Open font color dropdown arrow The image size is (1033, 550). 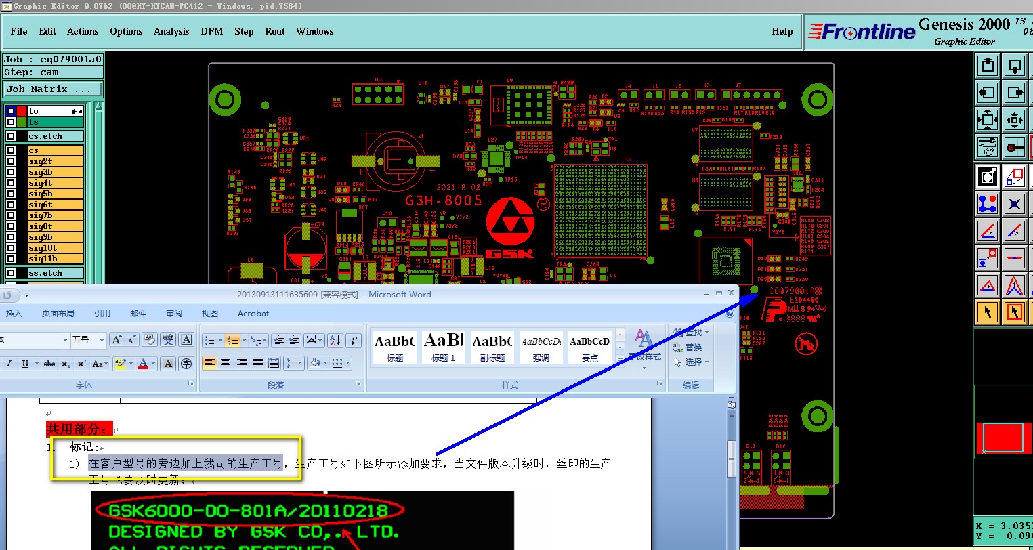(x=153, y=364)
